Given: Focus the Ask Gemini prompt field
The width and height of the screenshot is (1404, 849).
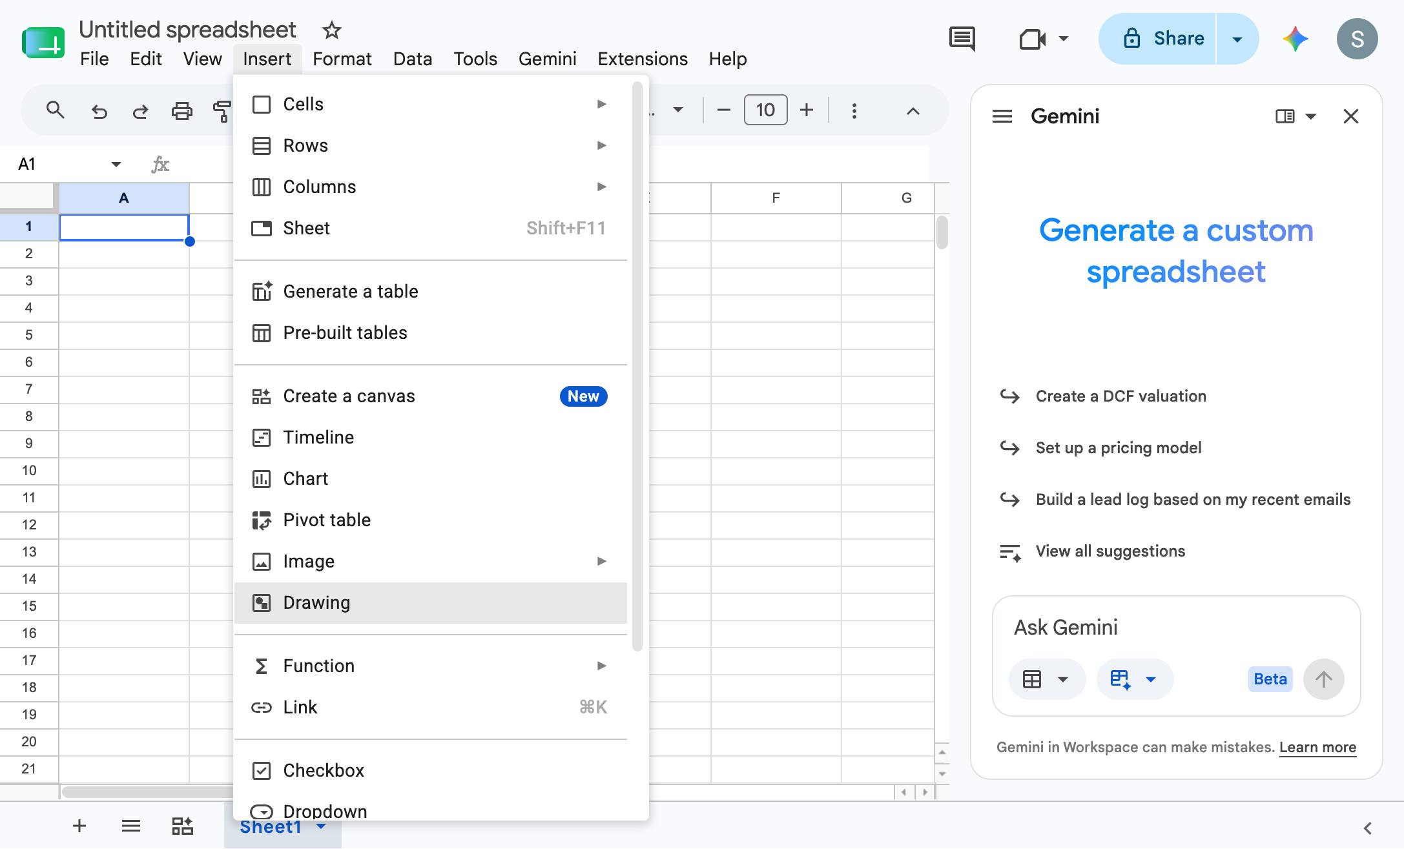Looking at the screenshot, I should coord(1176,628).
